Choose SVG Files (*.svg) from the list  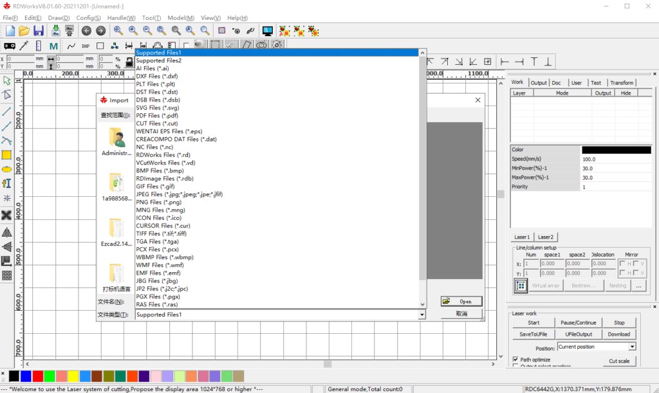[x=277, y=107]
